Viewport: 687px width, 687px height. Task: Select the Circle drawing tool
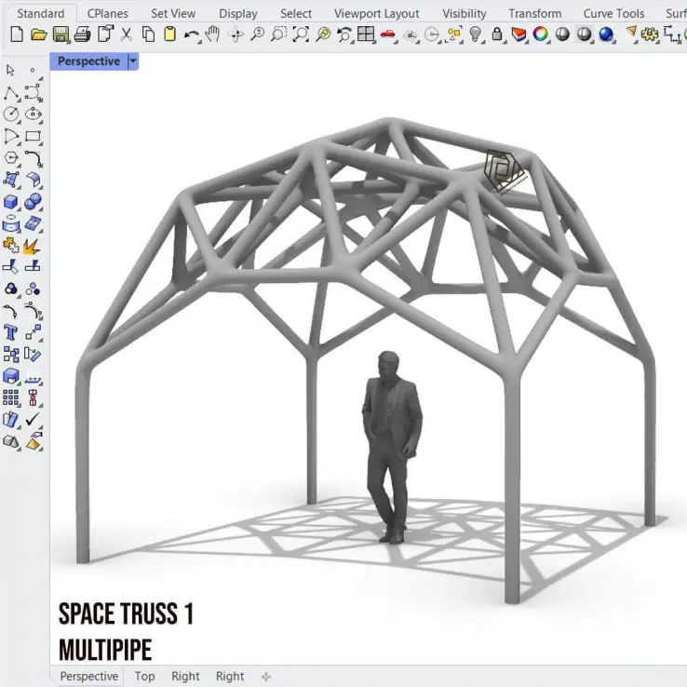click(11, 114)
